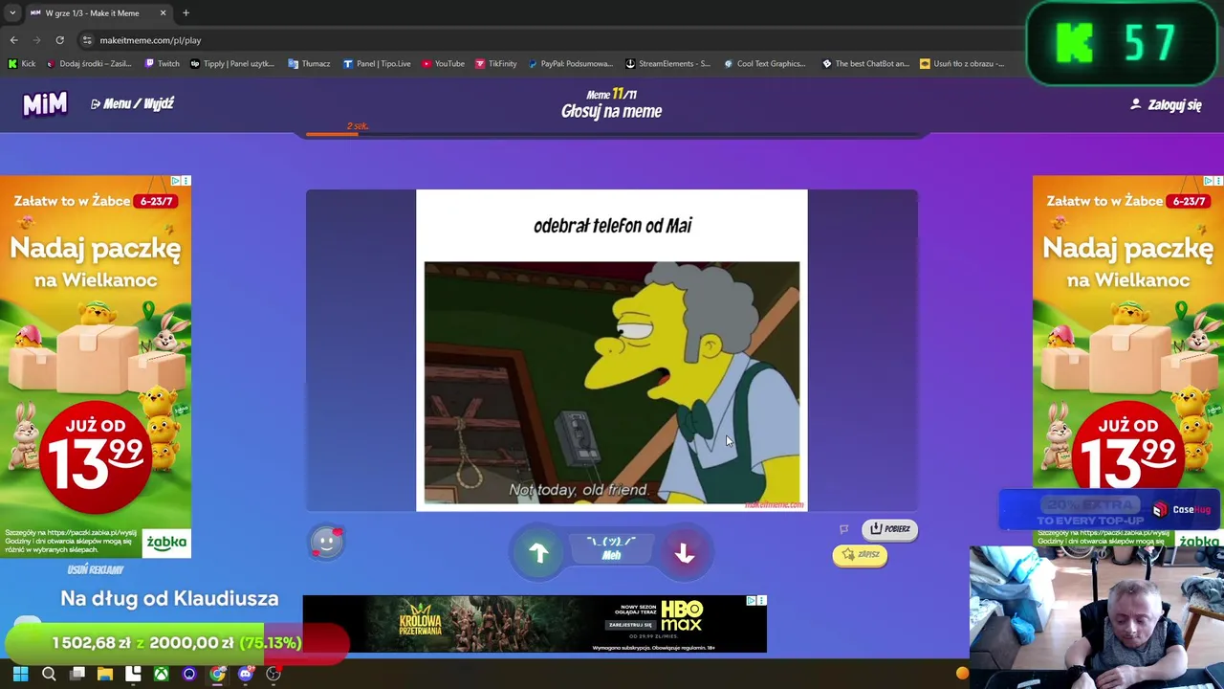The image size is (1224, 689).
Task: Open the purple circle app on taskbar
Action: pos(188,674)
